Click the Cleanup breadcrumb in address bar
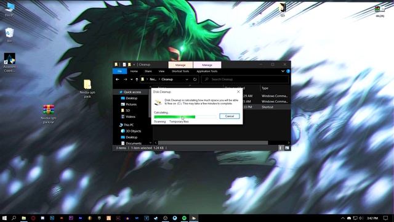The width and height of the screenshot is (394, 222). pyautogui.click(x=167, y=80)
